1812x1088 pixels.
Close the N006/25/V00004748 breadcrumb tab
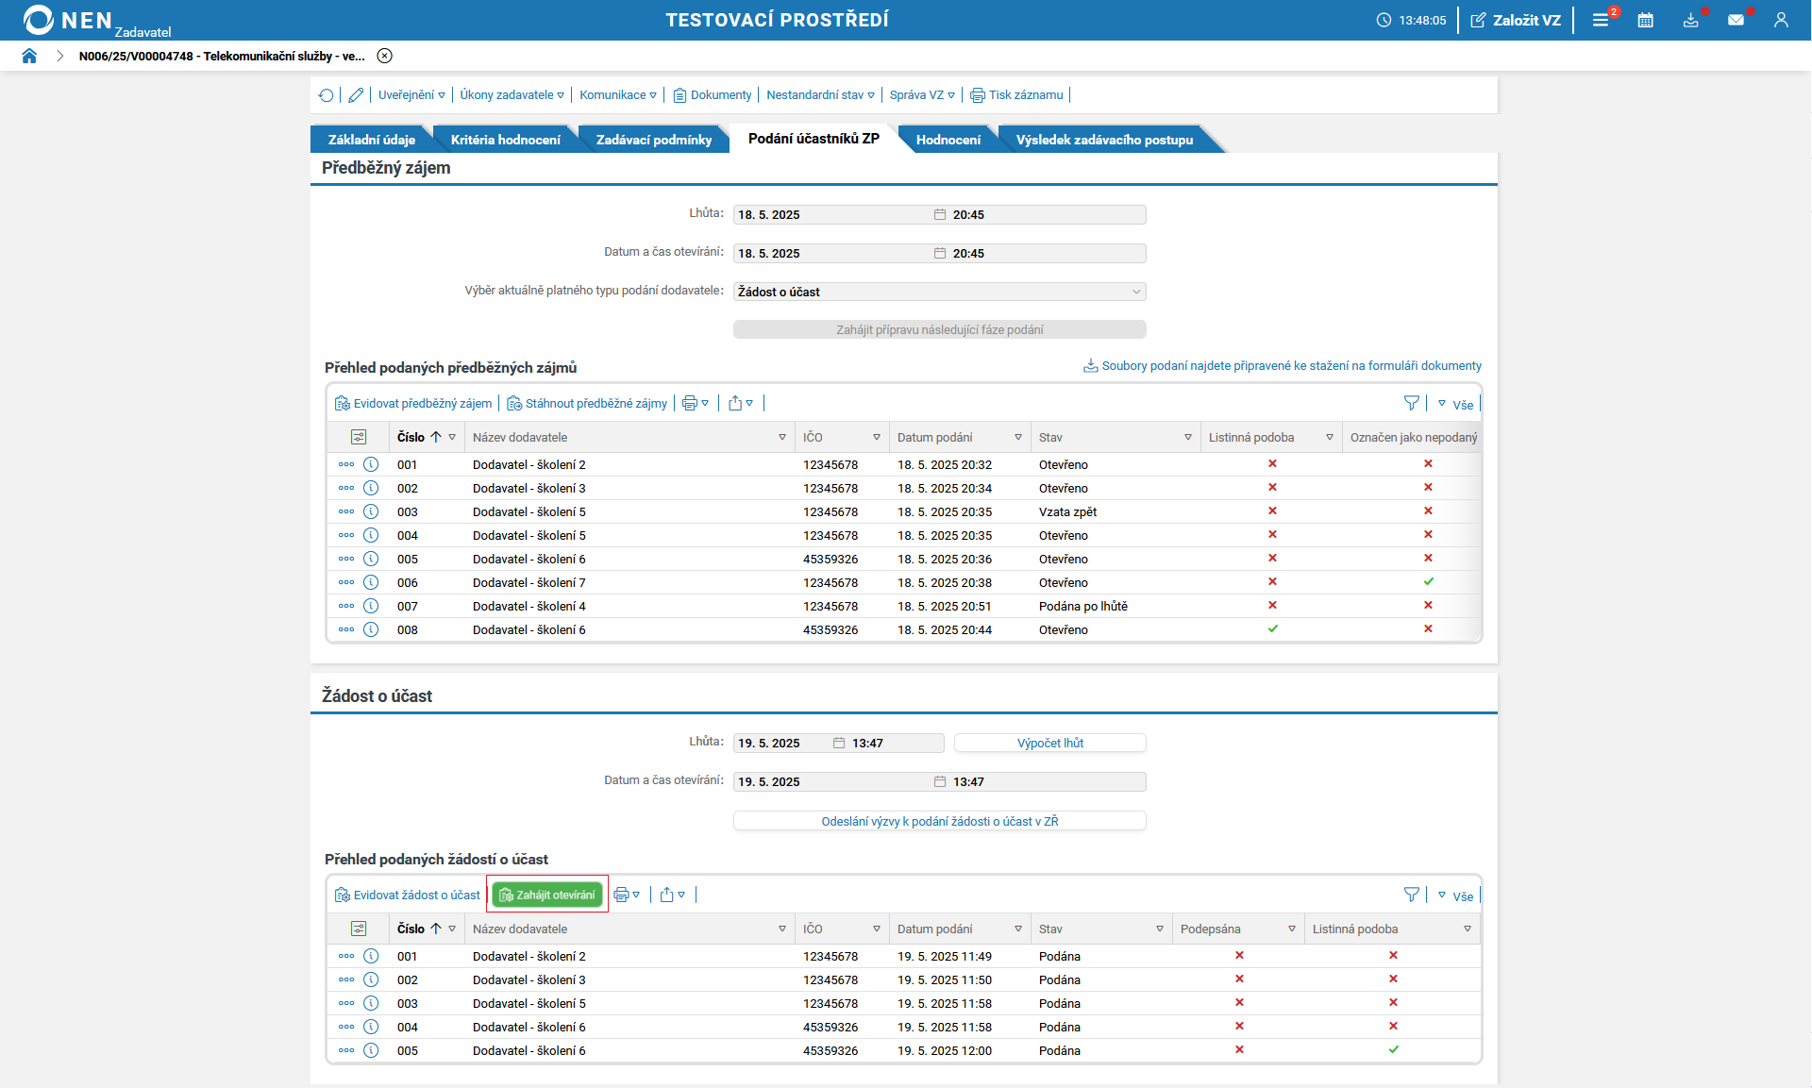click(385, 56)
